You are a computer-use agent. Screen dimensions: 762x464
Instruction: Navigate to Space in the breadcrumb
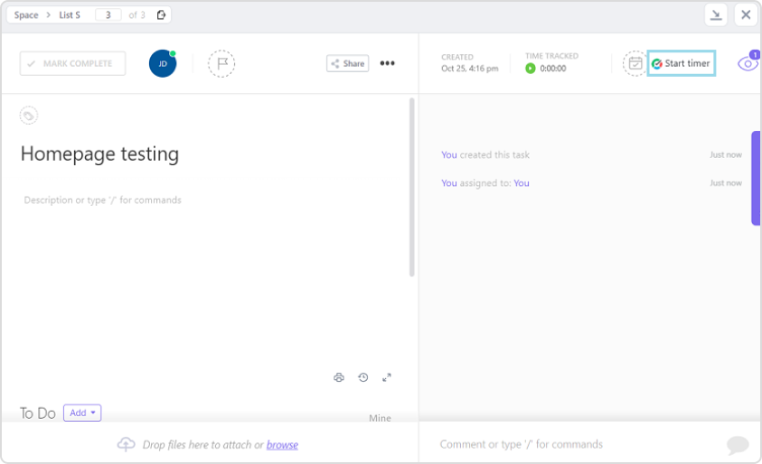tap(26, 15)
